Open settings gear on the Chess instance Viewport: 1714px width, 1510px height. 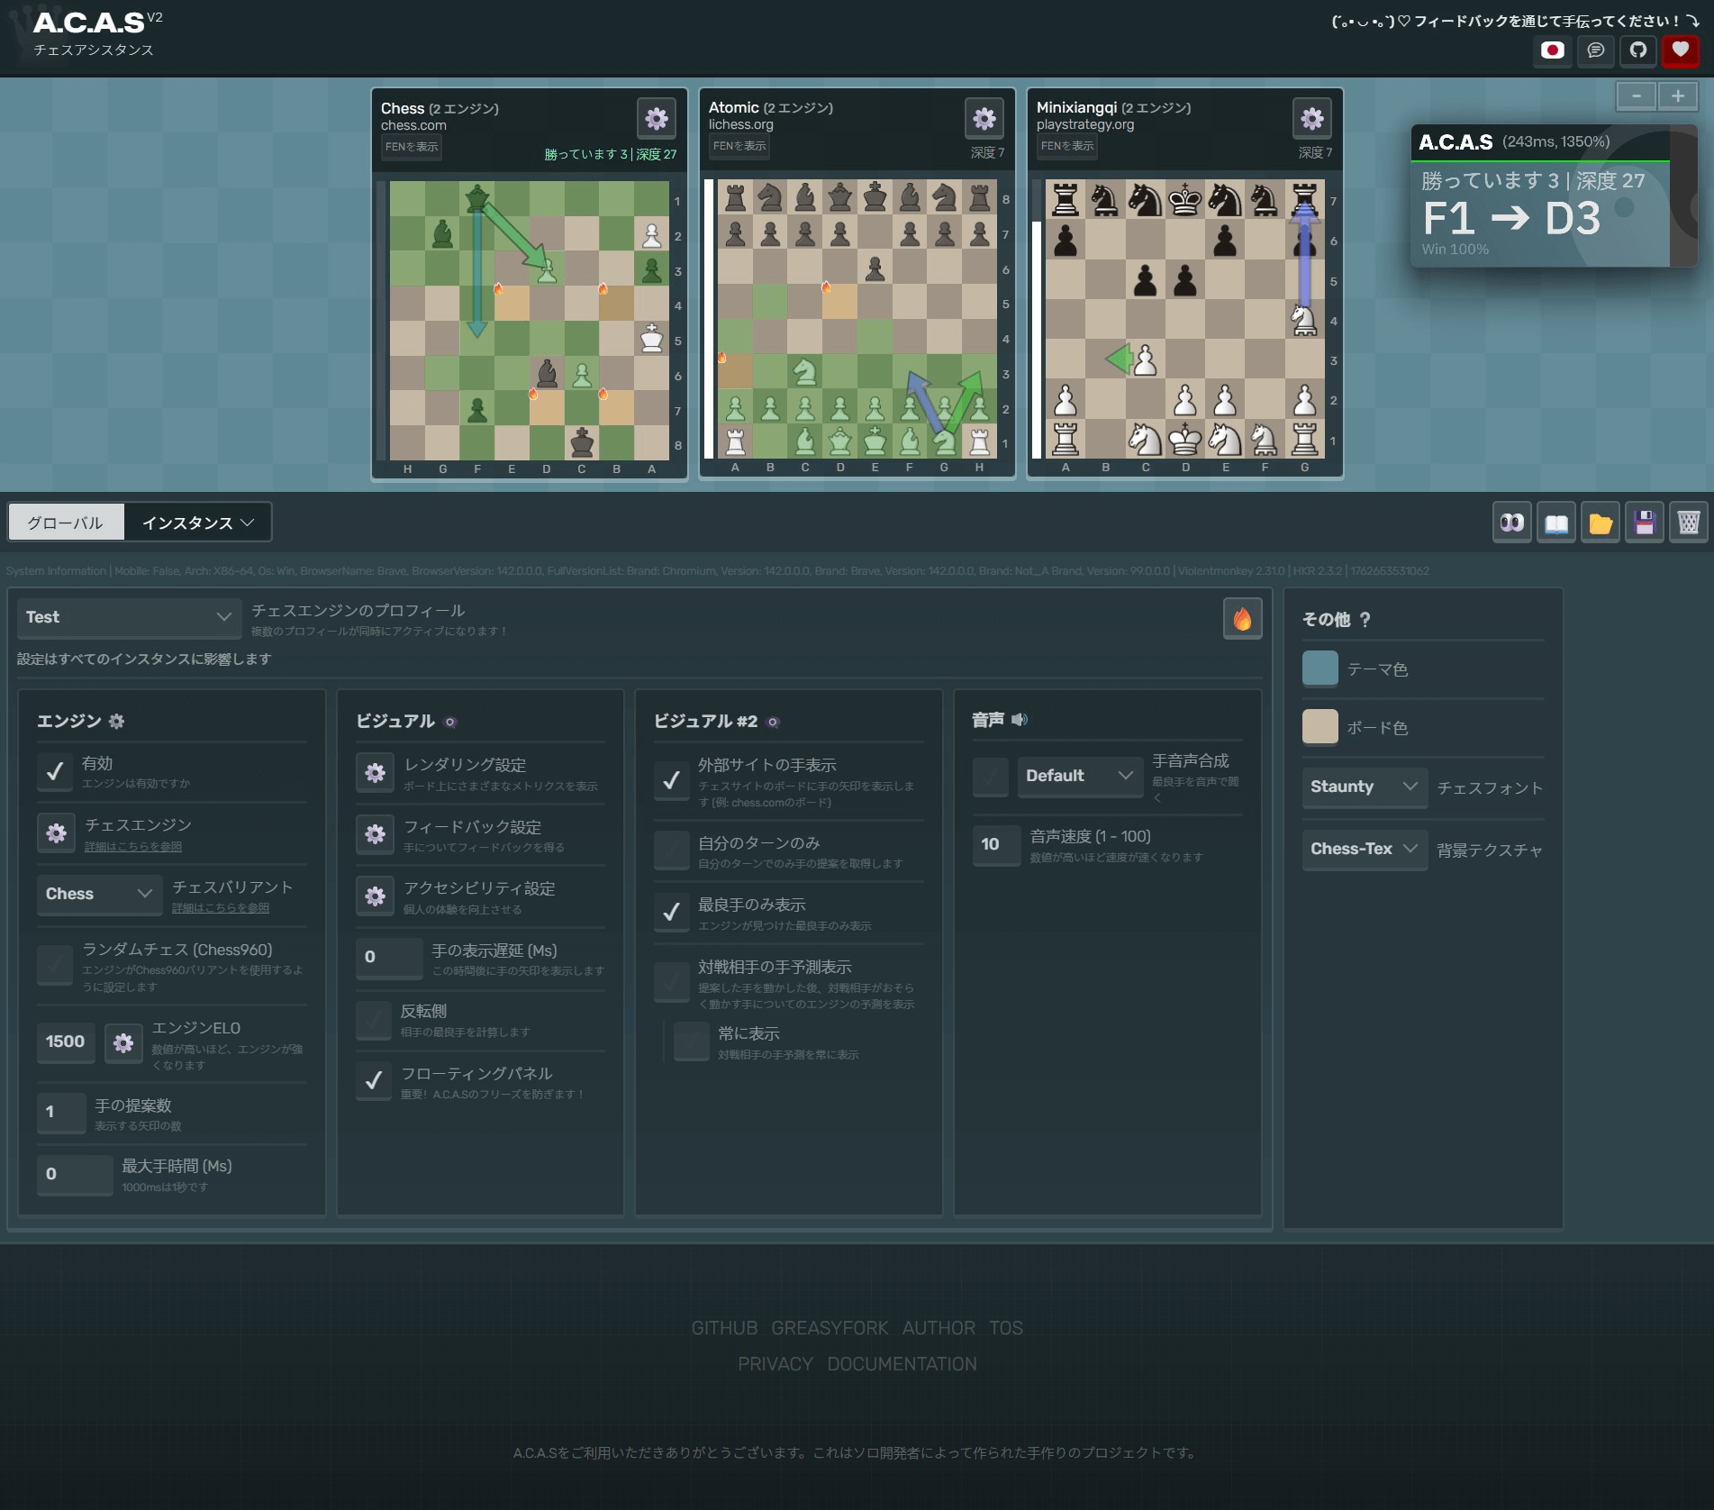pyautogui.click(x=657, y=118)
